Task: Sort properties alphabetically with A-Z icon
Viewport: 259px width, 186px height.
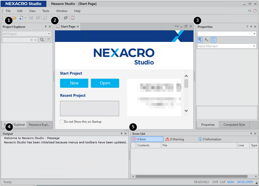Action: 207,40
